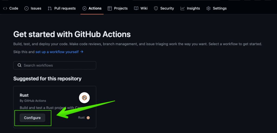
Task: Click 'Suggested for this repository' heading
Action: pos(47,79)
